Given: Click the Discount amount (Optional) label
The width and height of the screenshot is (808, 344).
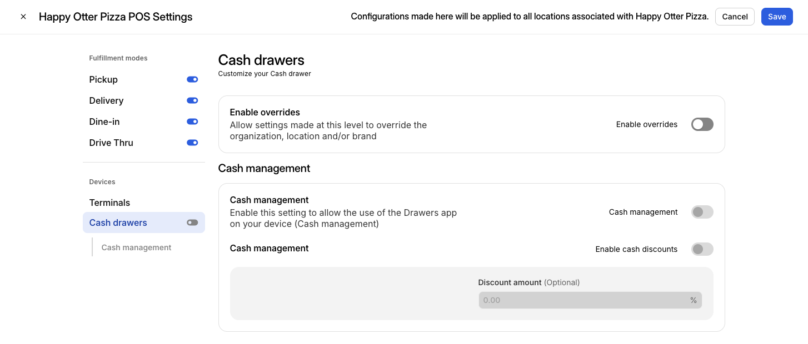Looking at the screenshot, I should pyautogui.click(x=529, y=282).
